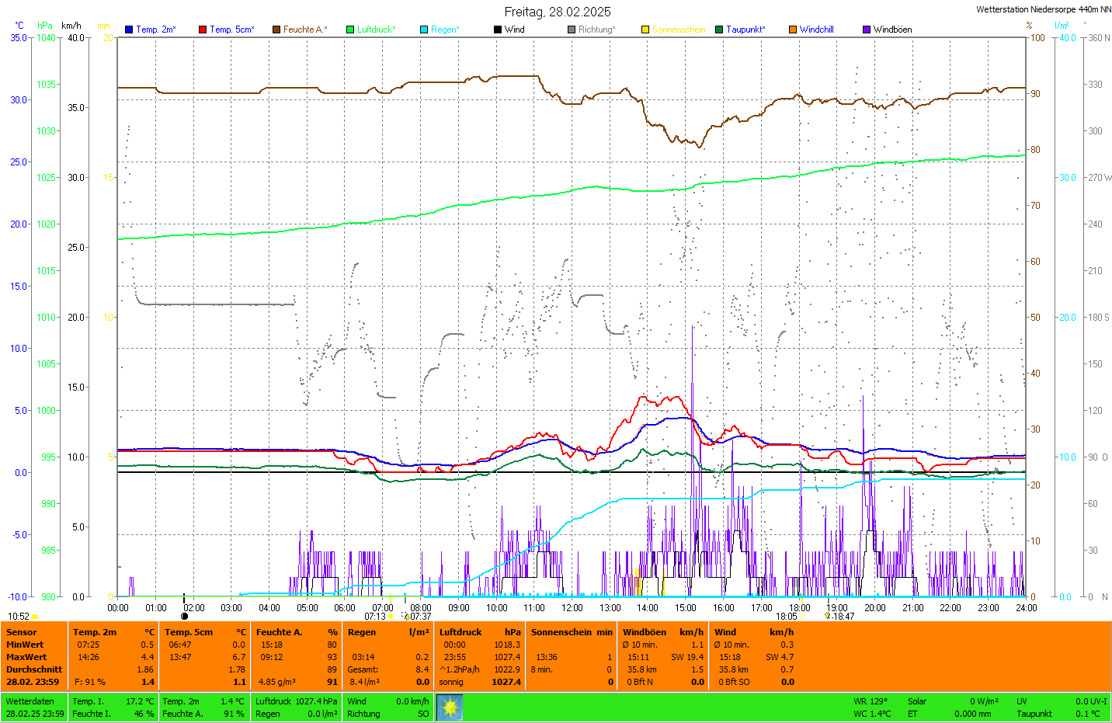Click the 12:00 time axis label
Image resolution: width=1112 pixels, height=723 pixels.
(x=572, y=608)
